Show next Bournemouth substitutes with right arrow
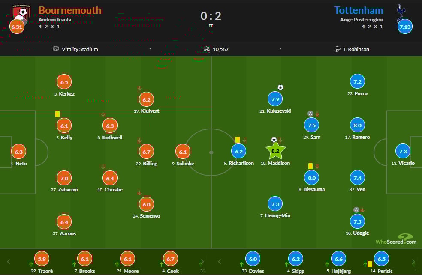 202,262
